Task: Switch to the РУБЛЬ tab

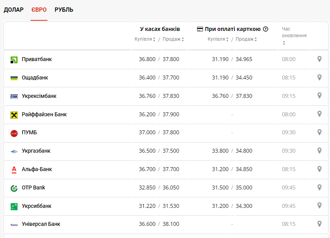Action: point(64,10)
